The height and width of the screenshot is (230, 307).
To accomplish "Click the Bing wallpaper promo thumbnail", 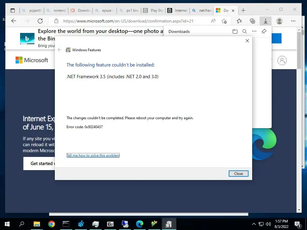I will pyautogui.click(x=27, y=38).
